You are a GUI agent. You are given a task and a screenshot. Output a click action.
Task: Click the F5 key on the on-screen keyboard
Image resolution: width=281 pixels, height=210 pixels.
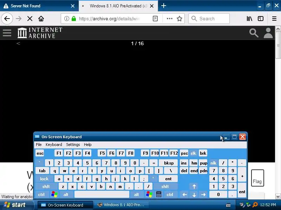pyautogui.click(x=102, y=153)
